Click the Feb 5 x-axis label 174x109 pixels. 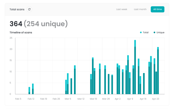(18, 99)
